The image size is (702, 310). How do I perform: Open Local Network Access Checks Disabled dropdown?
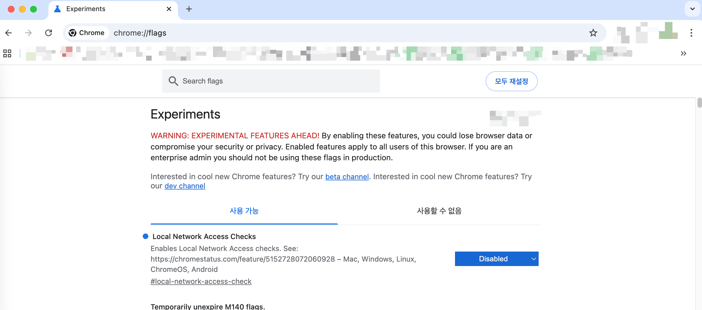[497, 259]
